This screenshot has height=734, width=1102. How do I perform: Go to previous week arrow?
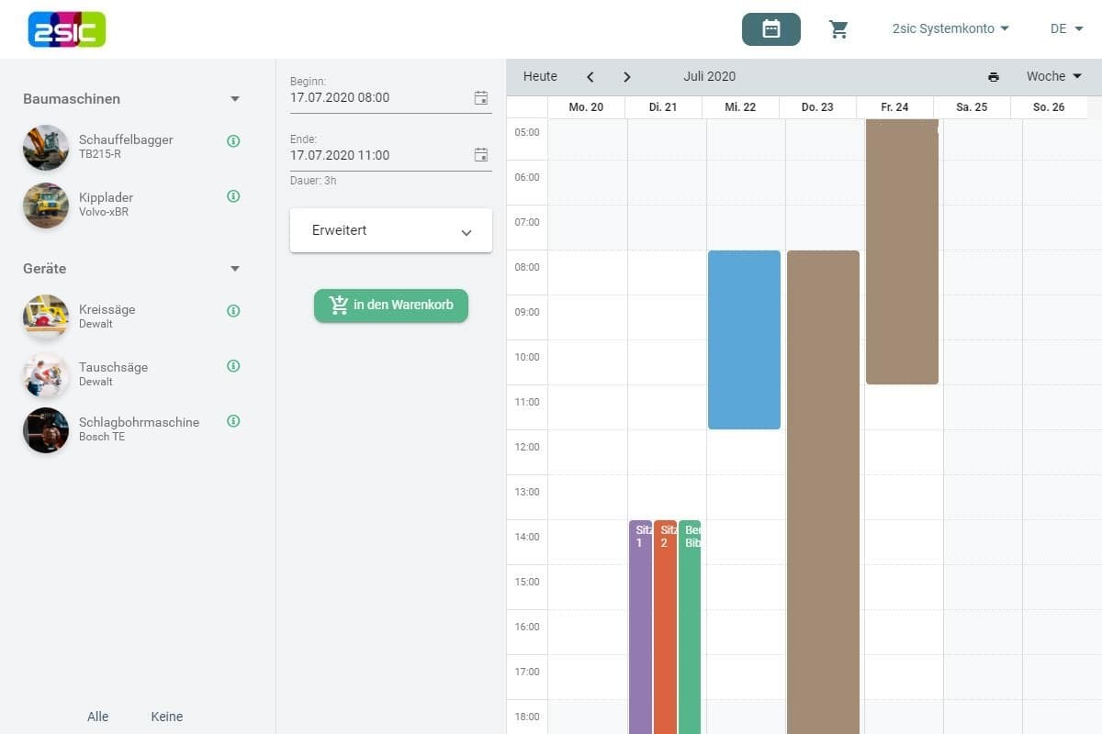point(590,77)
